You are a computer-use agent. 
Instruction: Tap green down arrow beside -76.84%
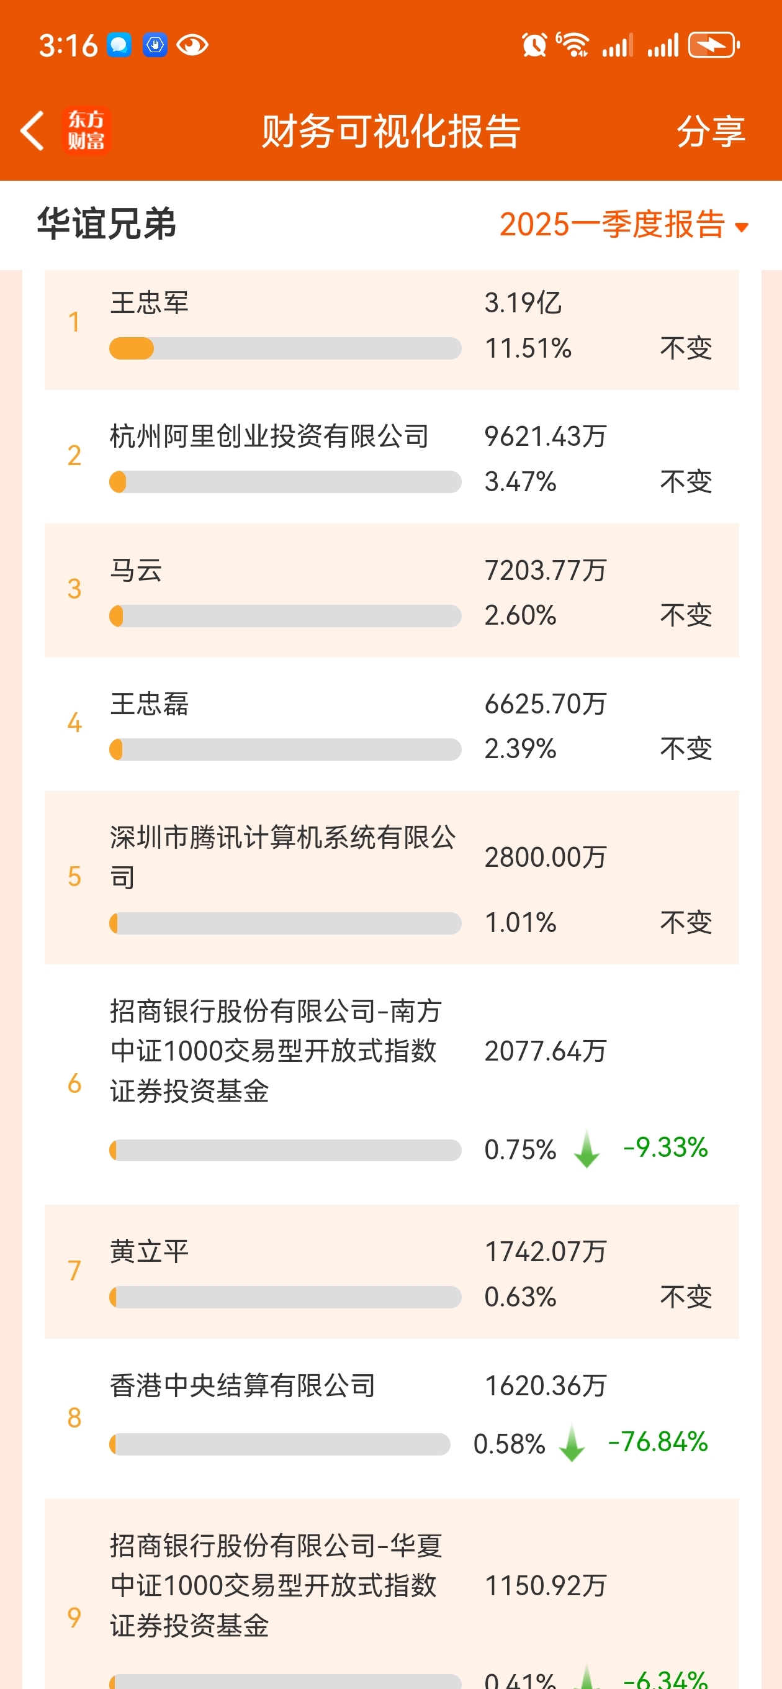[572, 1443]
